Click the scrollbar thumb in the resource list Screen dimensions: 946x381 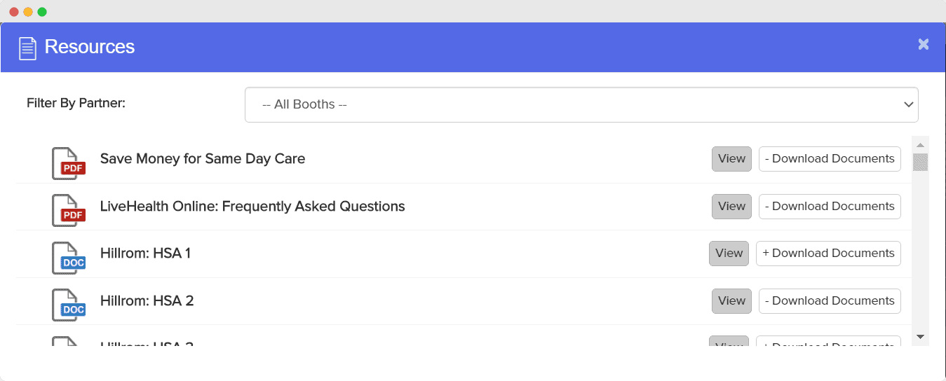click(920, 162)
